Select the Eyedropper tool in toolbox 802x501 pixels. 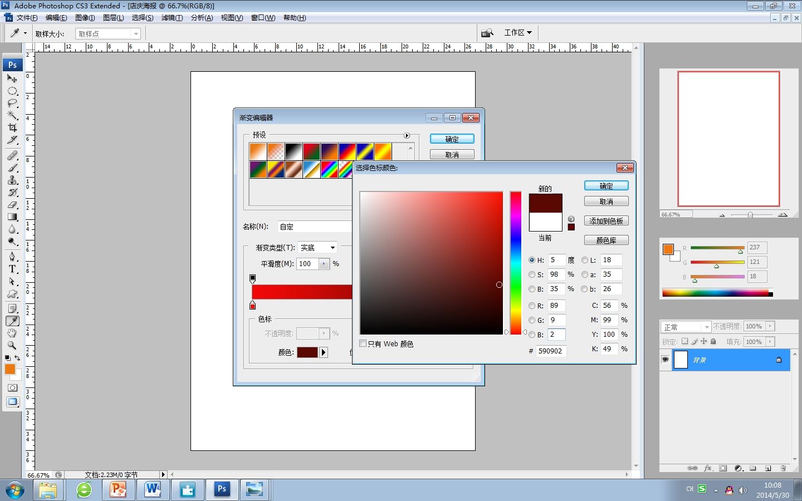(x=12, y=321)
